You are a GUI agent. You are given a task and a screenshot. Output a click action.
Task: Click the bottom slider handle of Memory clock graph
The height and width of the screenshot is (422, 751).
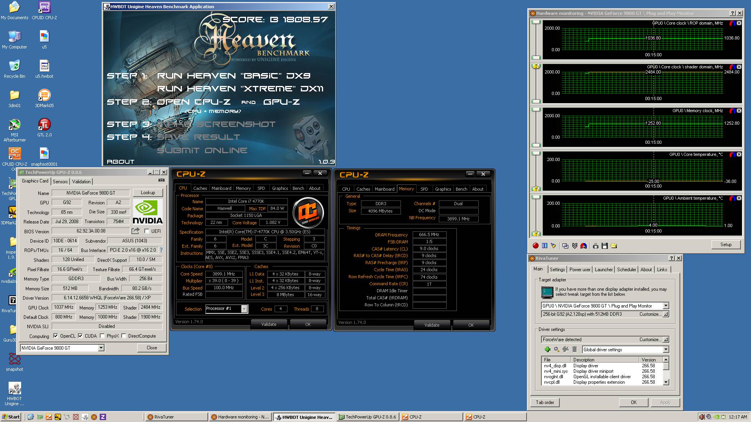(535, 145)
